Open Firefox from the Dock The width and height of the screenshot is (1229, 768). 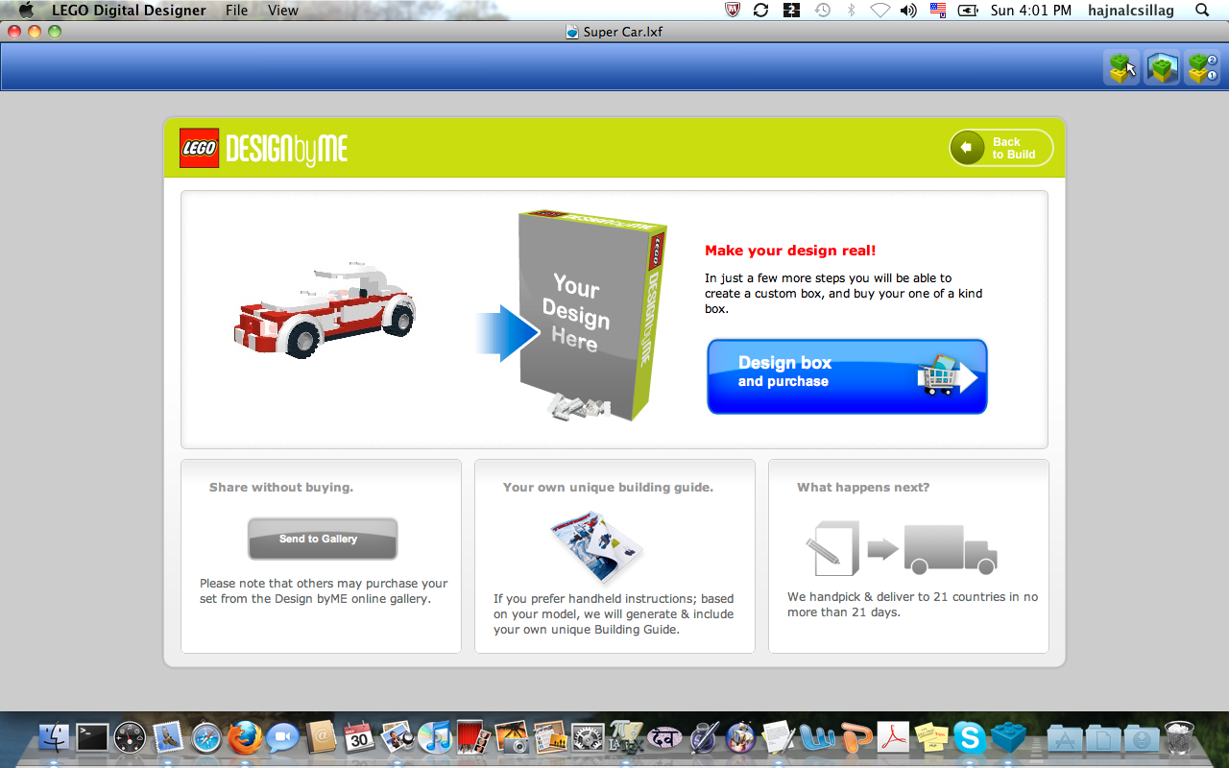click(x=244, y=739)
